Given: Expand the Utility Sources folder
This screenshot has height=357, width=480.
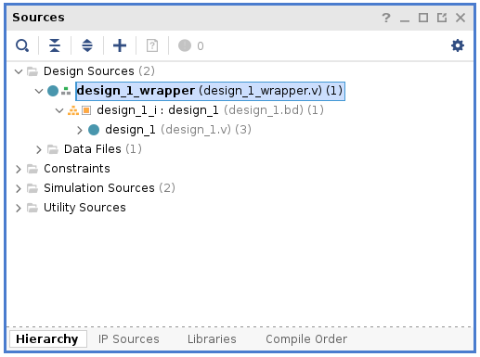Looking at the screenshot, I should [x=19, y=208].
